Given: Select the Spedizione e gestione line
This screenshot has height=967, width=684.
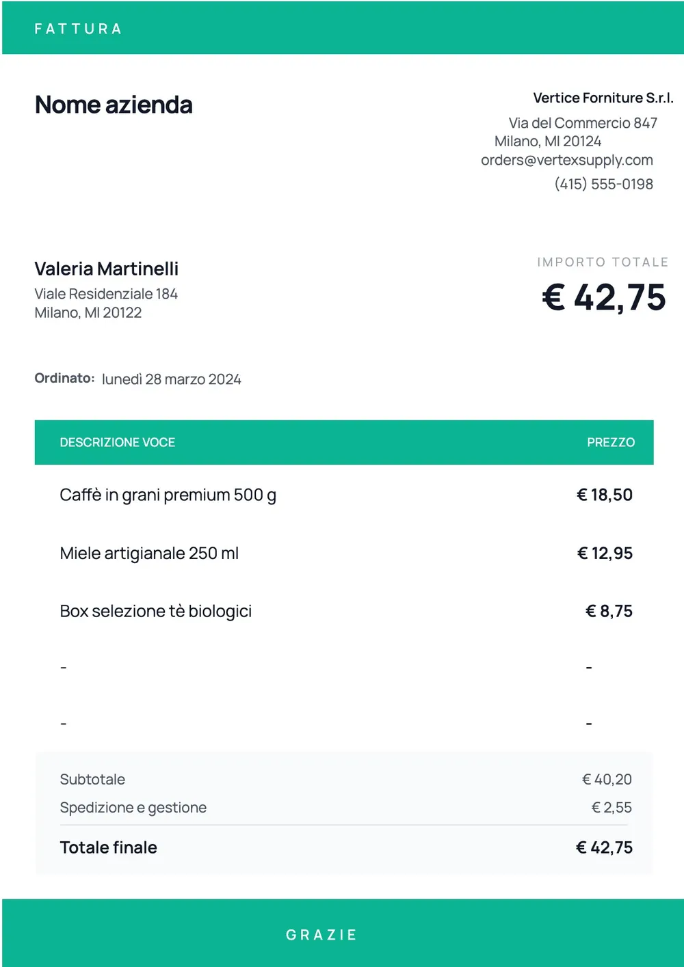Looking at the screenshot, I should click(x=344, y=808).
